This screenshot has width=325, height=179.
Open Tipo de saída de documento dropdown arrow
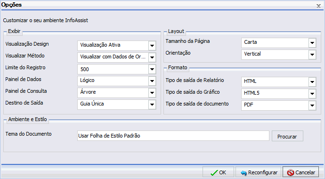tap(312, 106)
